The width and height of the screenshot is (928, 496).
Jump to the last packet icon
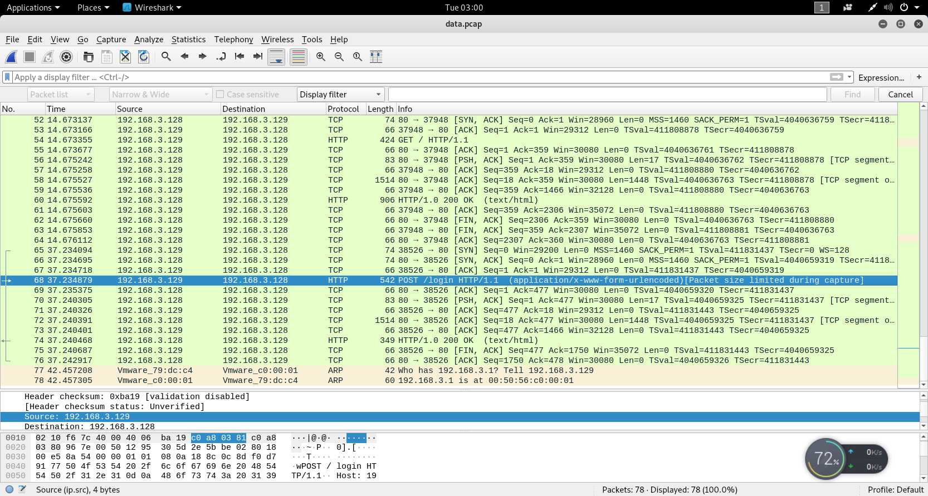coord(258,57)
